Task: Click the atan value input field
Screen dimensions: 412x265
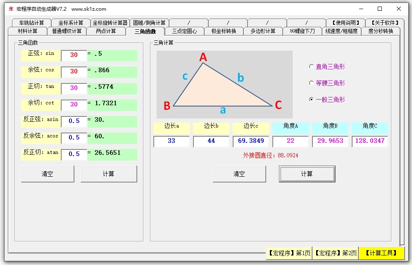Action: 74,154
